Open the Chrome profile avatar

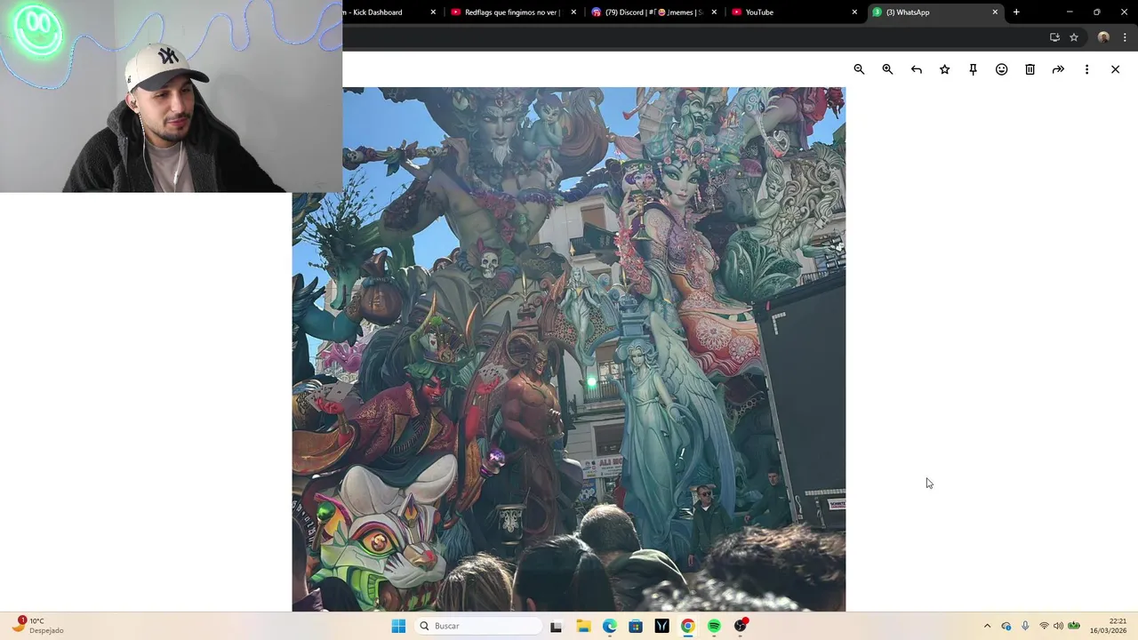(1103, 37)
